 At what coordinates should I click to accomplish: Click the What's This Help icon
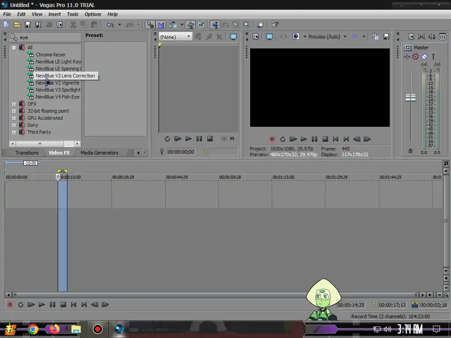pyautogui.click(x=275, y=25)
